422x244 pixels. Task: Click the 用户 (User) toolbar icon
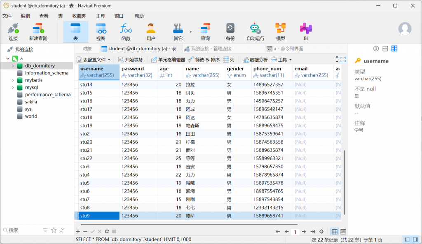click(151, 32)
